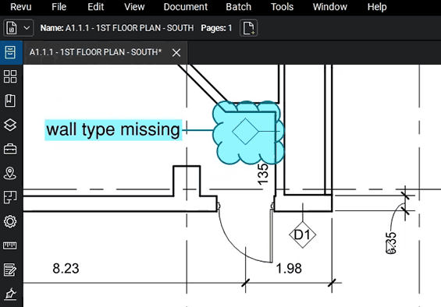Image resolution: width=441 pixels, height=307 pixels.
Task: Open the Places location pin icon
Action: (x=10, y=173)
